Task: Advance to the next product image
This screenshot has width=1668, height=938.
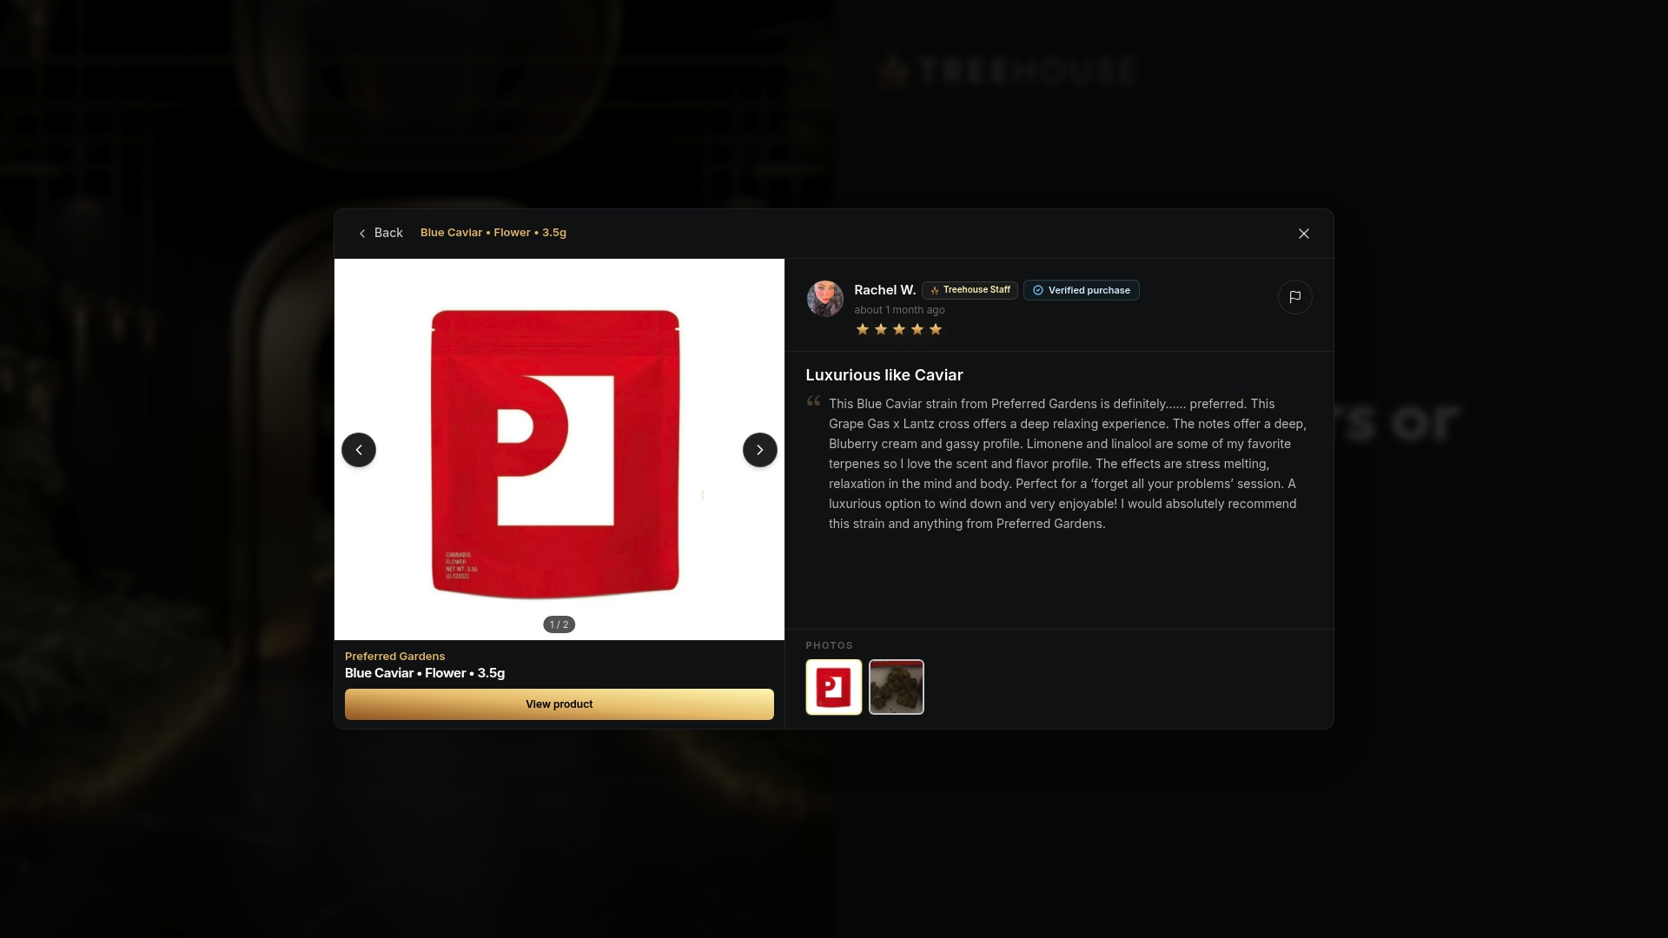Action: [x=760, y=450]
